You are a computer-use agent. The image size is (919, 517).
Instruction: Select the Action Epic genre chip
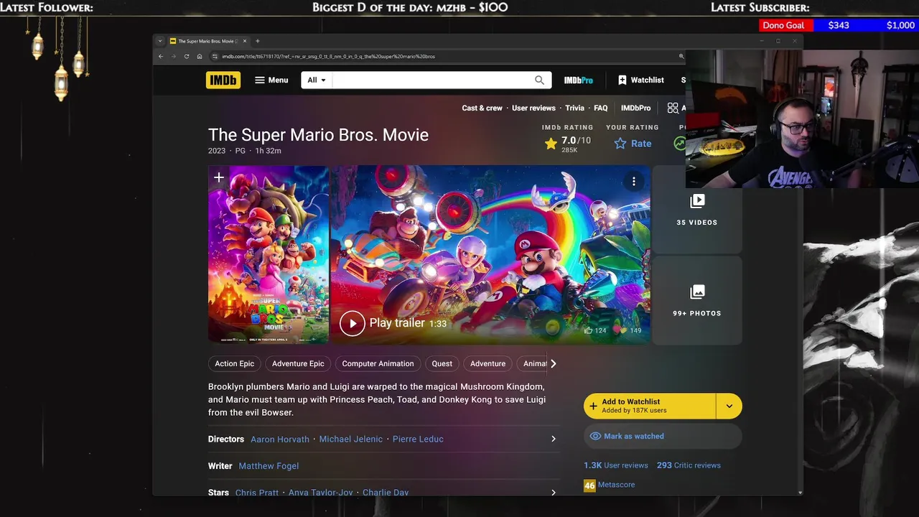(235, 363)
